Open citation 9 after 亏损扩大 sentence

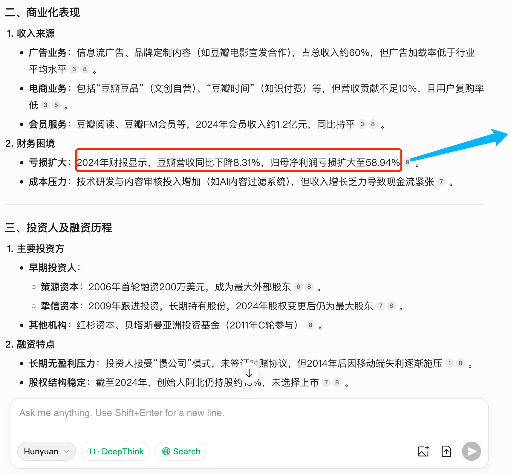click(x=407, y=162)
